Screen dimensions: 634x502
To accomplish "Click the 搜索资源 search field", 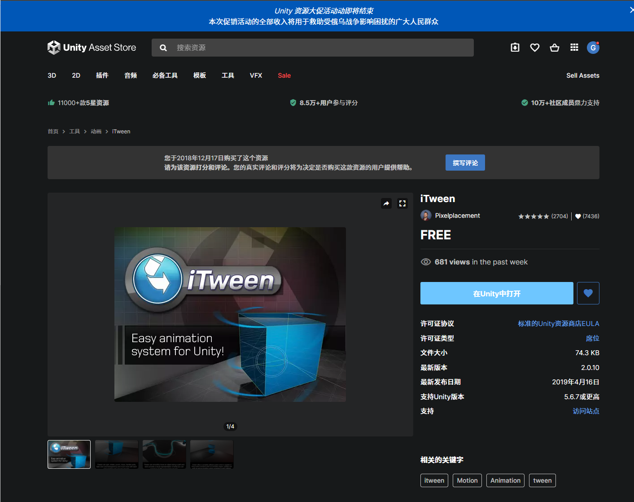I will (x=314, y=47).
